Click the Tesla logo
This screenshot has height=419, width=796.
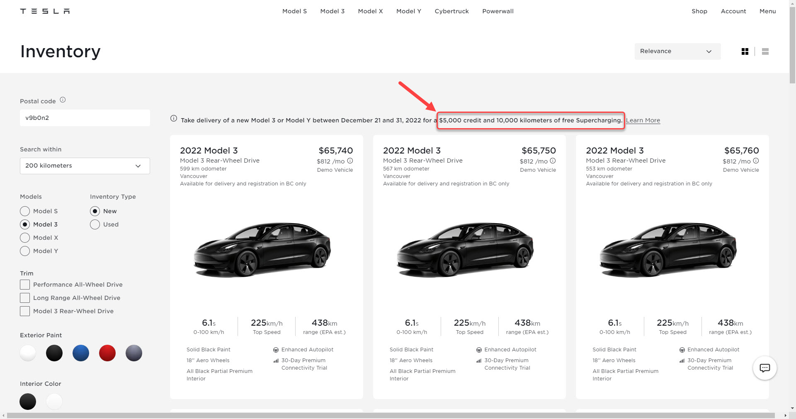45,11
